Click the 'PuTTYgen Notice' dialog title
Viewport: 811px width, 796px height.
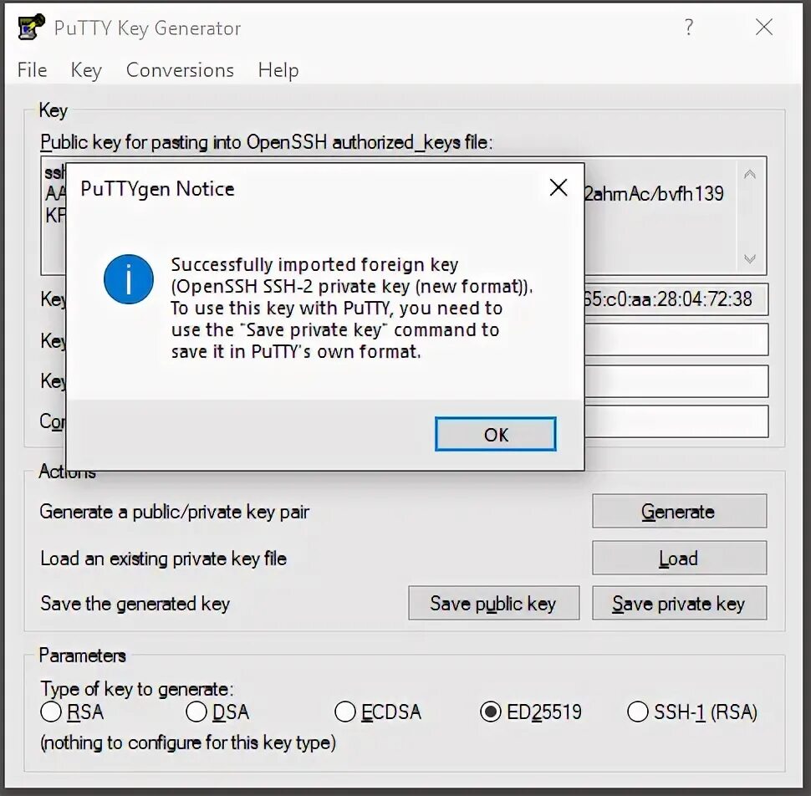tap(157, 189)
